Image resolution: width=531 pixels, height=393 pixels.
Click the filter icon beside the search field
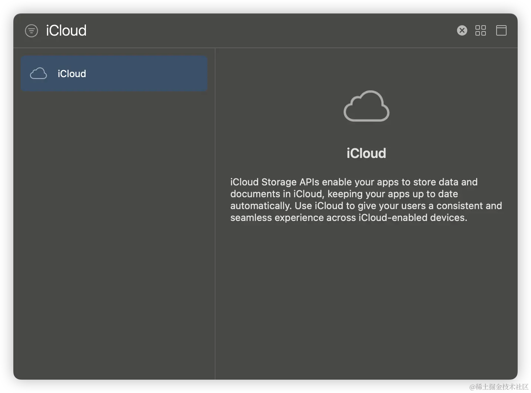31,30
